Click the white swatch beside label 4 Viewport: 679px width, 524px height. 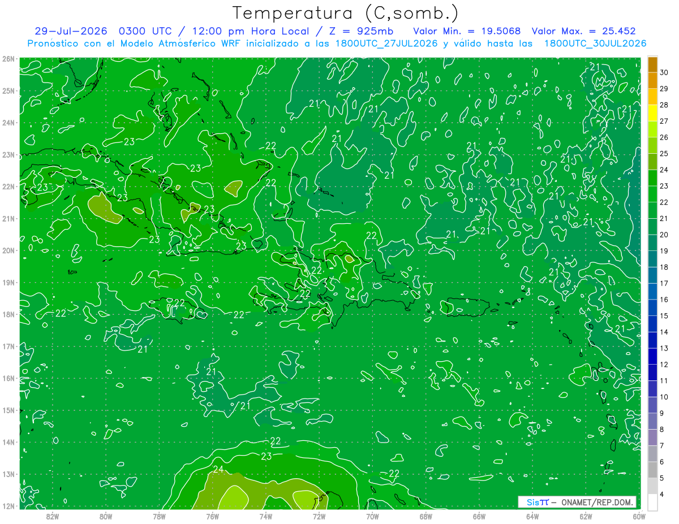pyautogui.click(x=652, y=502)
